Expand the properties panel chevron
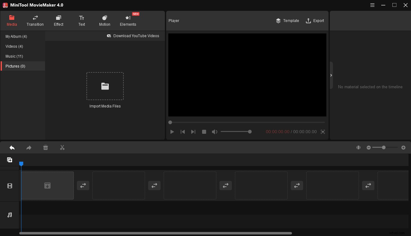 (331, 75)
